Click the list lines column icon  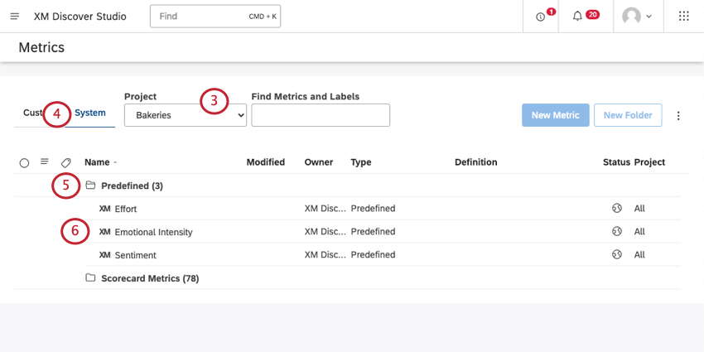[45, 162]
